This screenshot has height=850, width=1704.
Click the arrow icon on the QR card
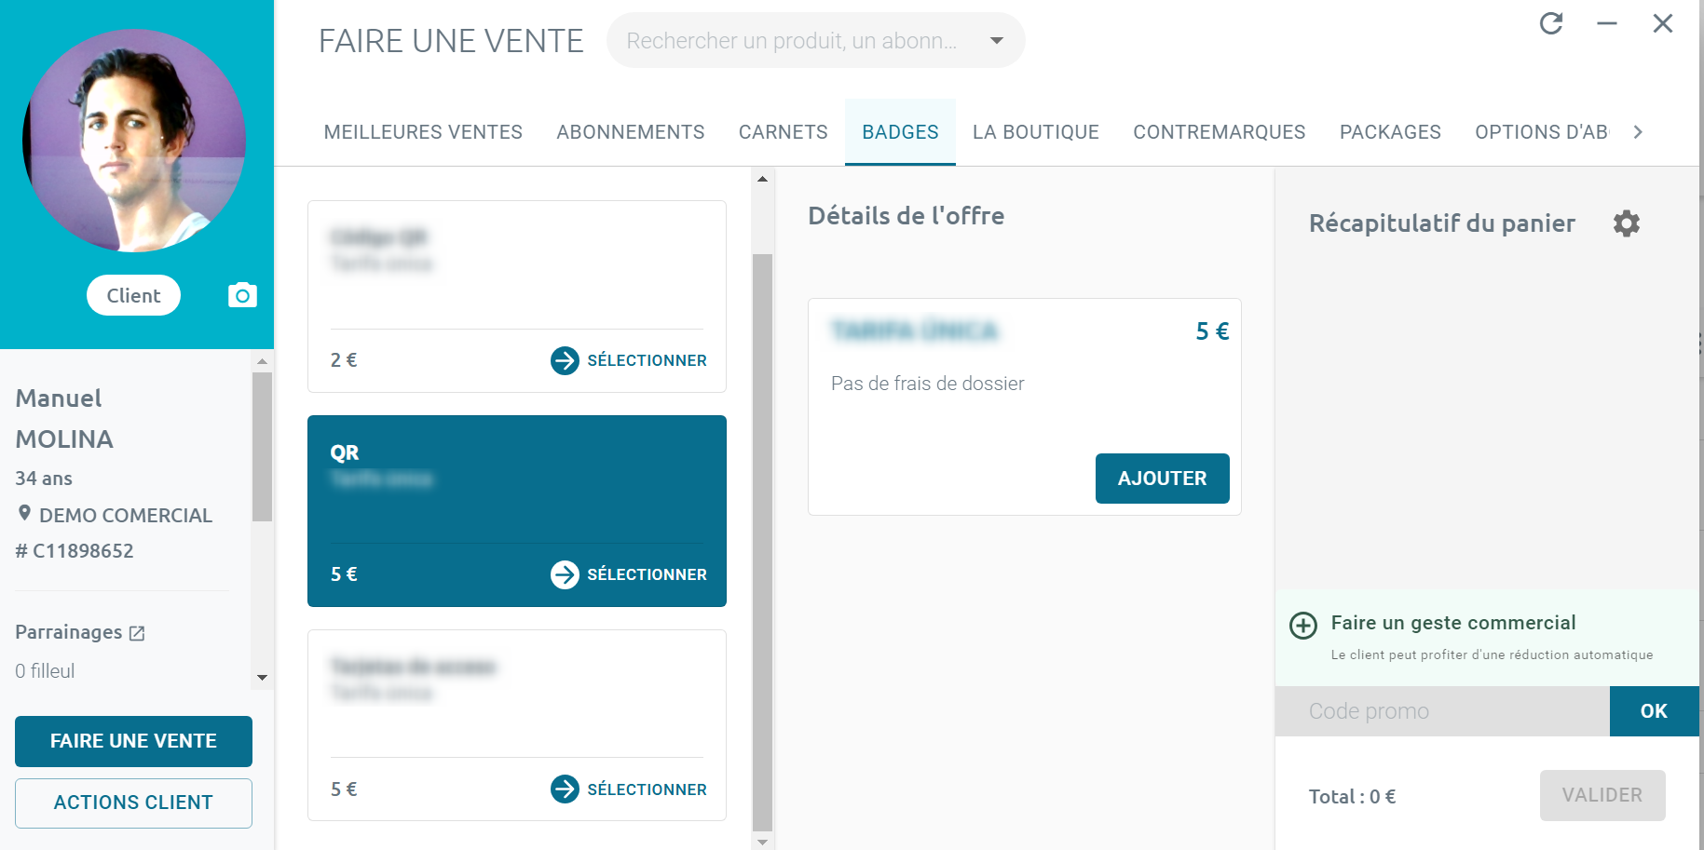[x=565, y=574]
